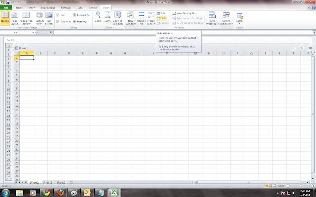Open the Home ribbon tab
The width and height of the screenshot is (316, 197).
tap(19, 8)
